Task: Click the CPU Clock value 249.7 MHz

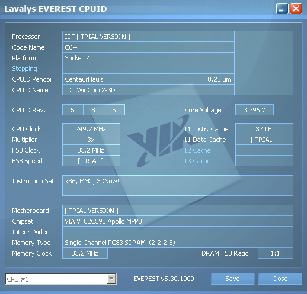Action: pos(91,129)
